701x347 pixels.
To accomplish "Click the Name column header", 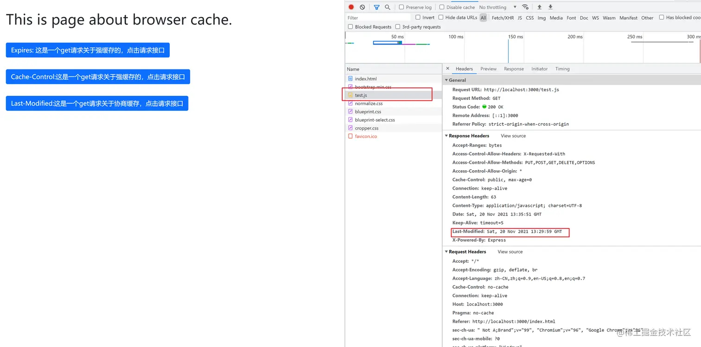I will (x=394, y=69).
